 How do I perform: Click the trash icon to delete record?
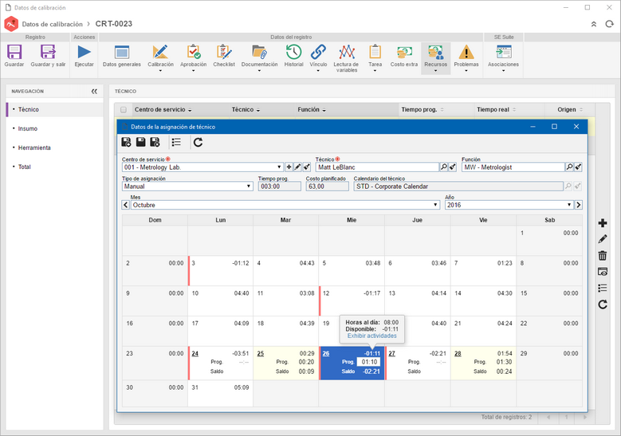(x=603, y=255)
